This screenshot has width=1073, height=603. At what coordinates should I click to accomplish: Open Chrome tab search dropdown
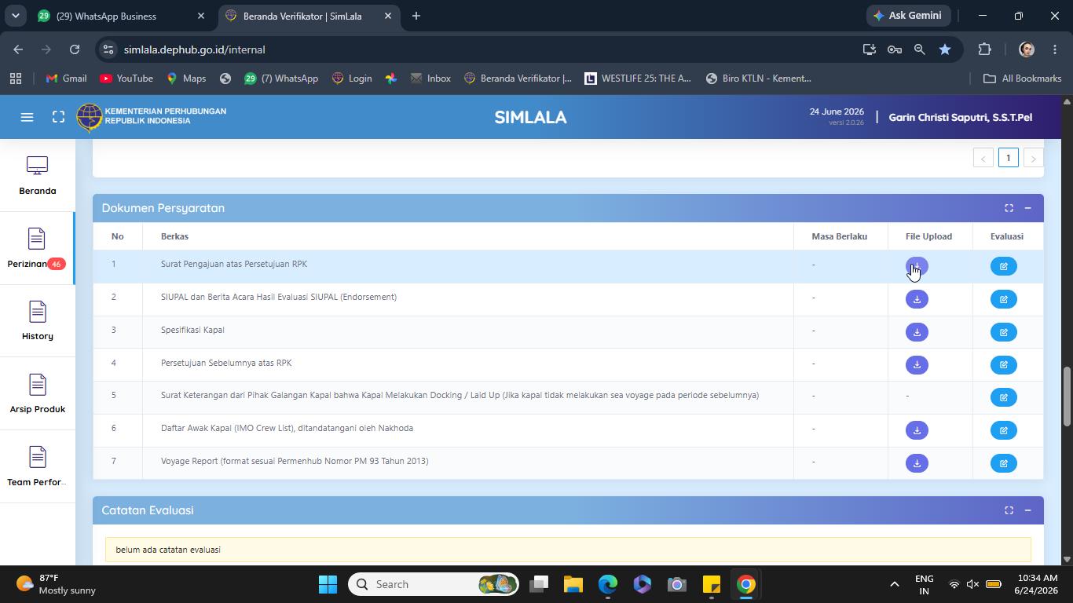pos(15,16)
